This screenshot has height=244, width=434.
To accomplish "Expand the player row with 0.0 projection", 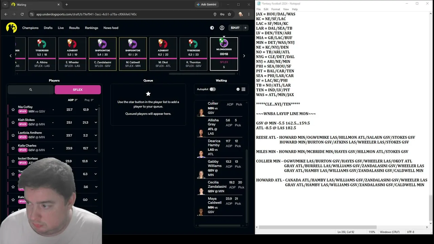I will tap(96, 200).
